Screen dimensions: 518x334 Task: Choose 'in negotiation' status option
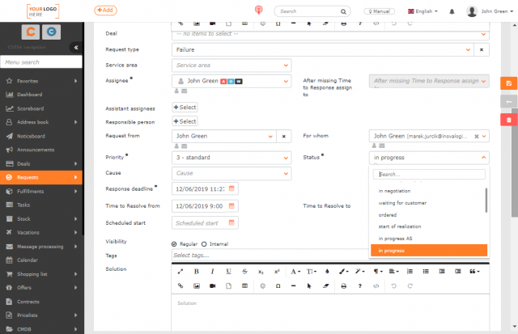point(429,191)
